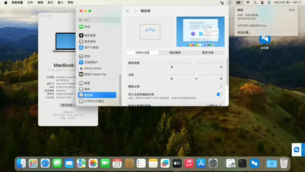This screenshot has height=172, width=305.
Task: Open the 密码 pane in the sidebar
Action: pos(97,56)
